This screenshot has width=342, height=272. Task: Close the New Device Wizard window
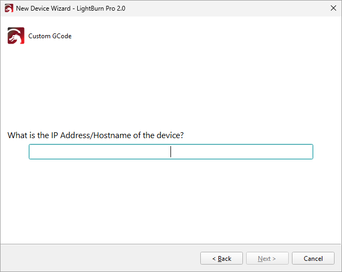tap(333, 8)
